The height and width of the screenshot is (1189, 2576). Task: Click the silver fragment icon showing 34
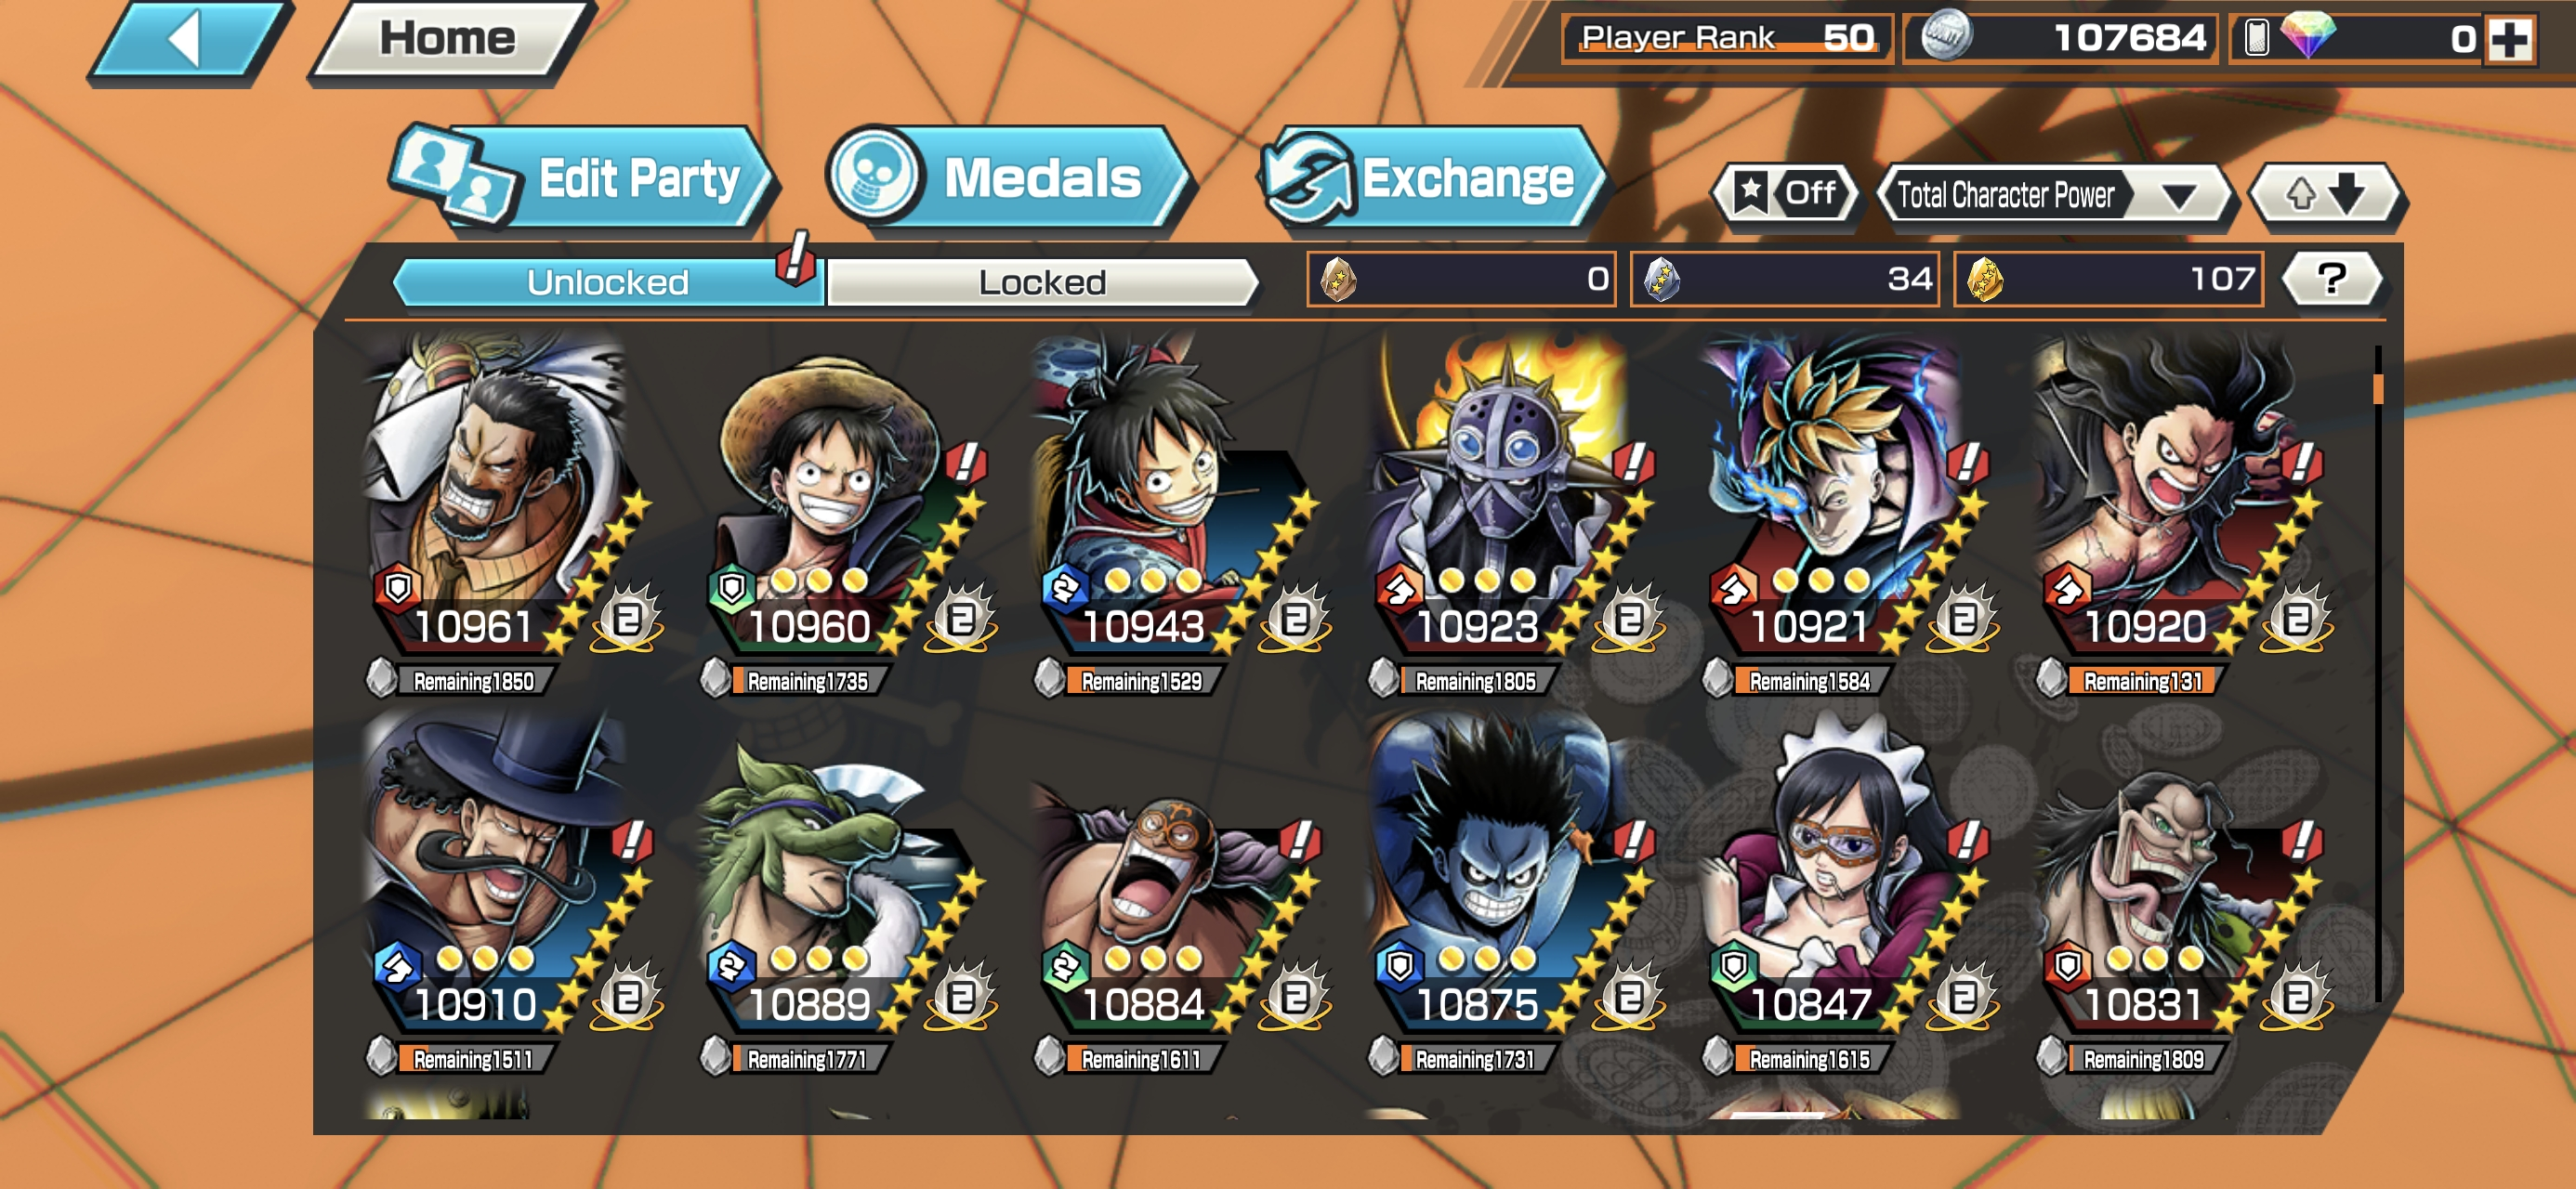click(x=1661, y=279)
